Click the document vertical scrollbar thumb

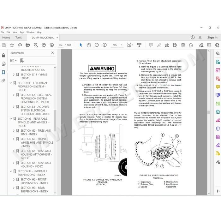point(209,112)
